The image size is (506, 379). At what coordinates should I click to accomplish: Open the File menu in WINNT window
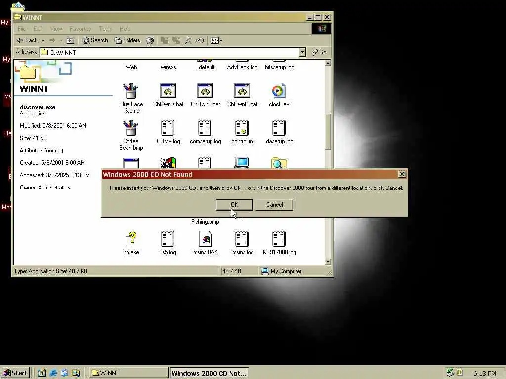(22, 29)
